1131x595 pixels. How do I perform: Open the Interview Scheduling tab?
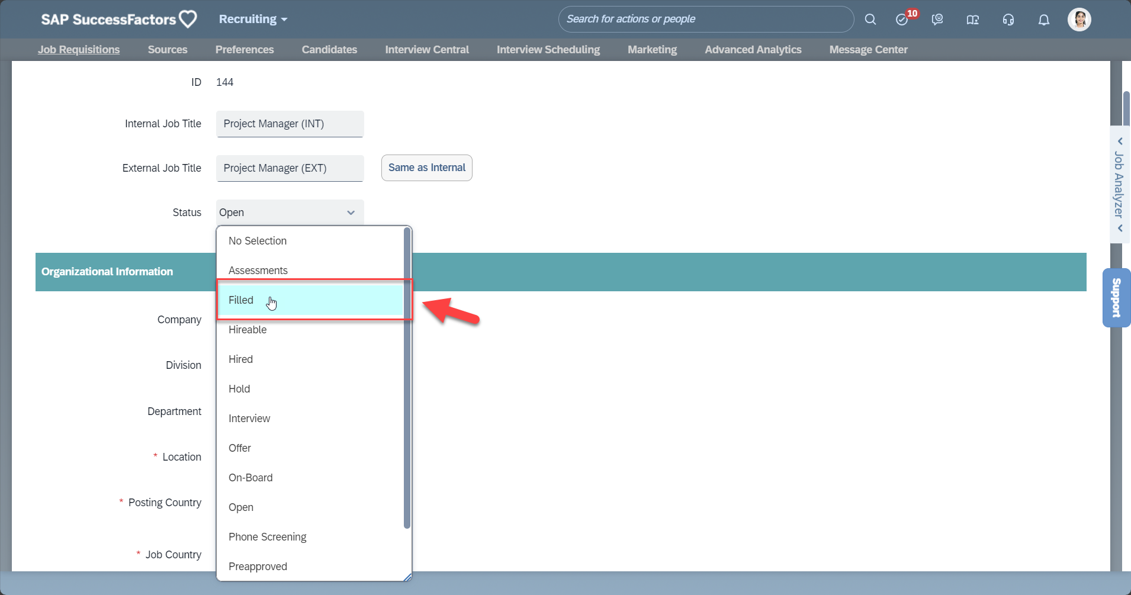[x=548, y=50]
